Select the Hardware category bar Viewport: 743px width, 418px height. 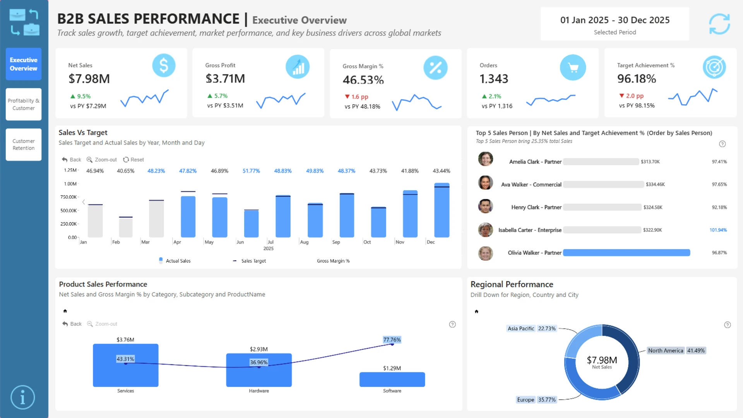[x=259, y=370]
